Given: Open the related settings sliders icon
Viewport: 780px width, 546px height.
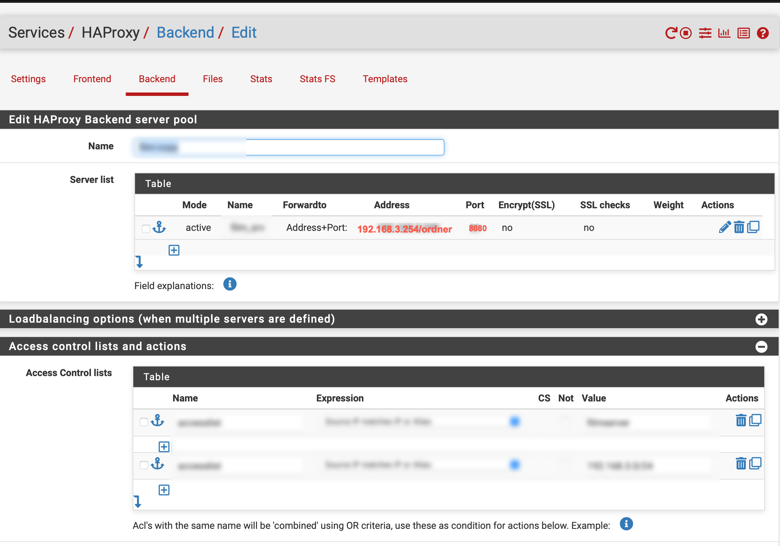Looking at the screenshot, I should pos(705,33).
